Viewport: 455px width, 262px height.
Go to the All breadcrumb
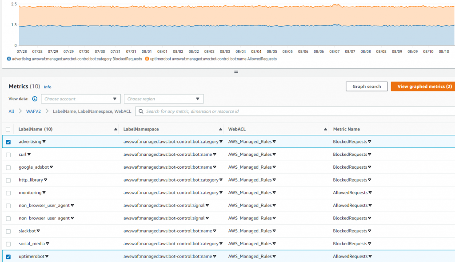click(x=11, y=111)
